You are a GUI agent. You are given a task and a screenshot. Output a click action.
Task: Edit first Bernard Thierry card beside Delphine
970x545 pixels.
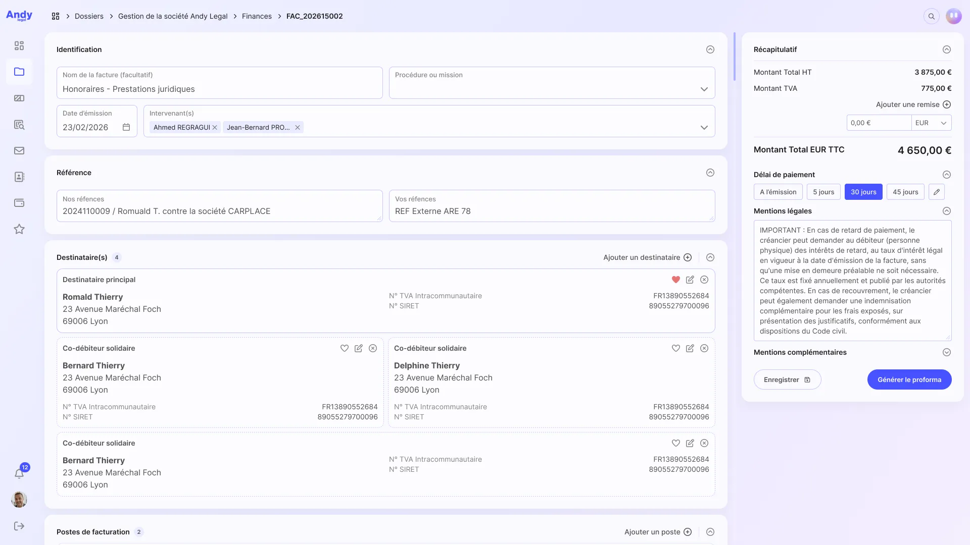click(359, 348)
